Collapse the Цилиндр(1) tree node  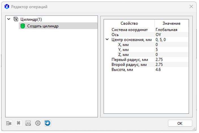[9, 19]
